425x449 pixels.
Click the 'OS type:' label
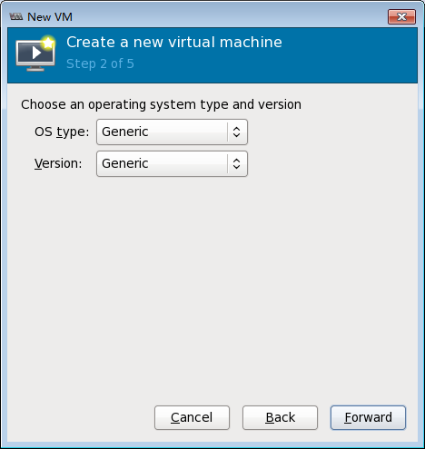point(62,132)
